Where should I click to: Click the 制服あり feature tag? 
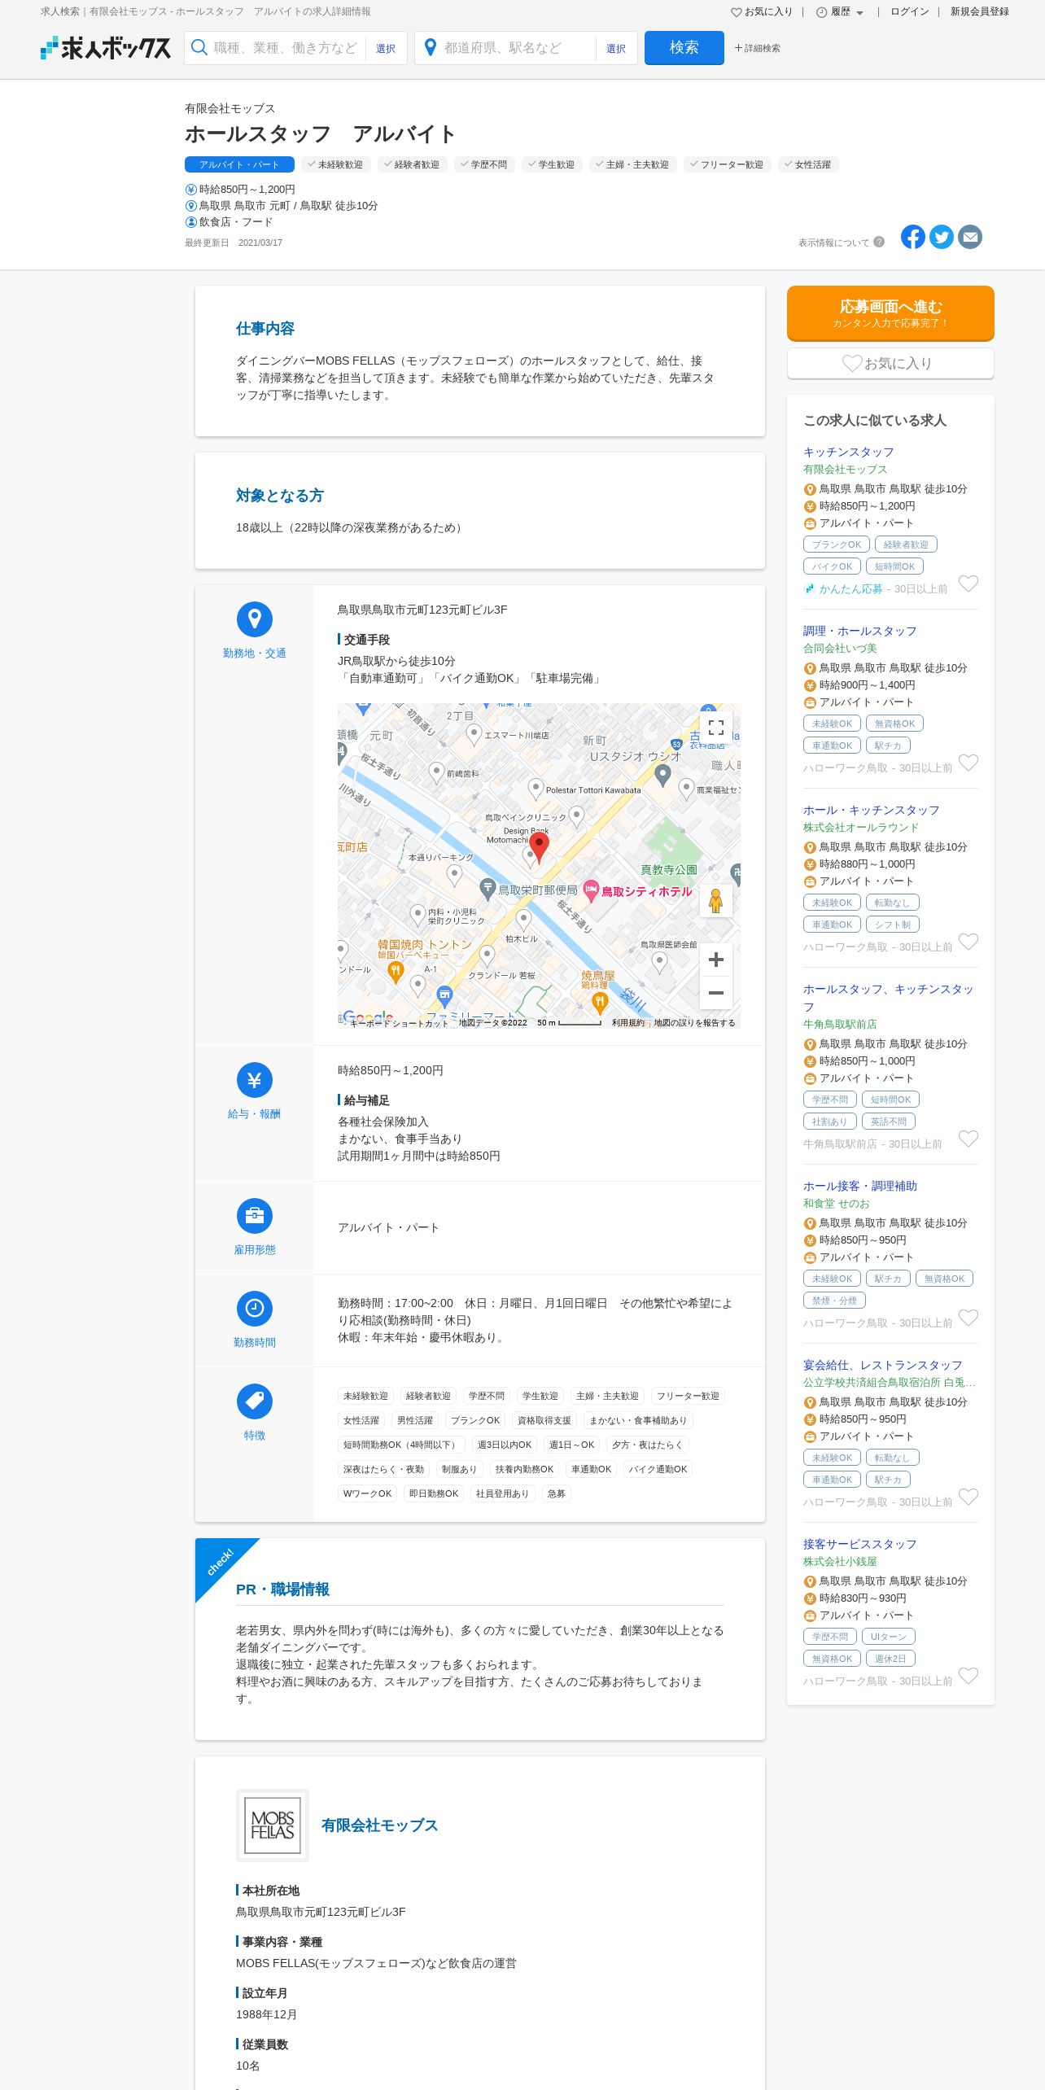click(x=459, y=1469)
